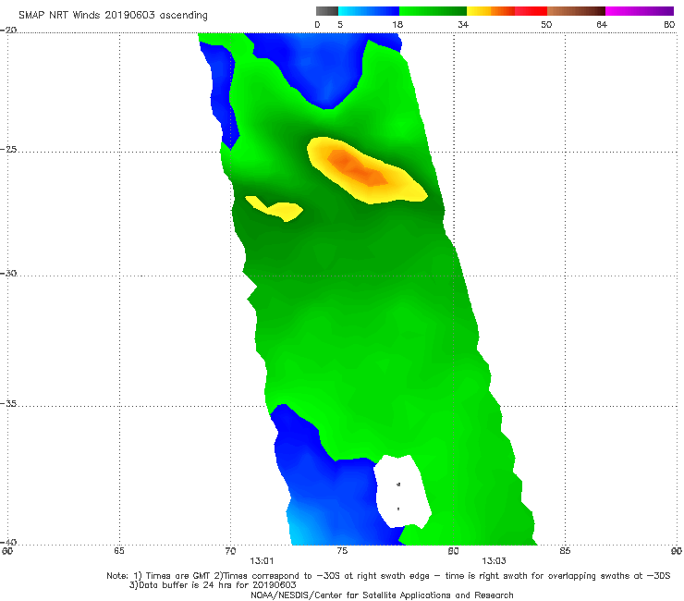Click the swath time label '13:01'
This screenshot has width=684, height=601.
click(262, 561)
